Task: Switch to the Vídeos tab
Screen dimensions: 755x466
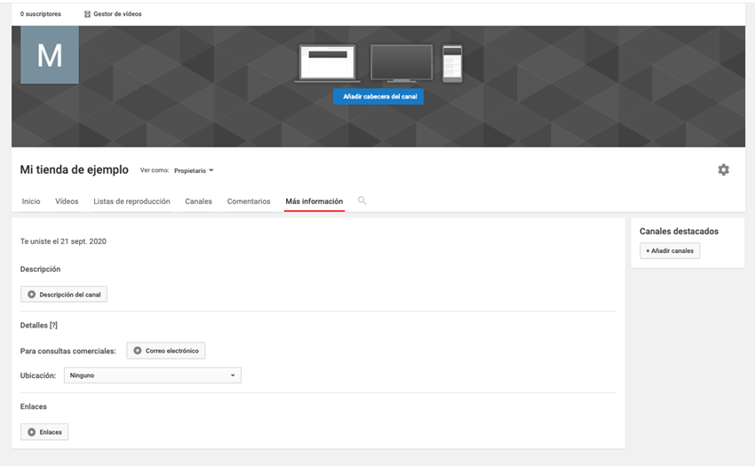Action: (67, 201)
